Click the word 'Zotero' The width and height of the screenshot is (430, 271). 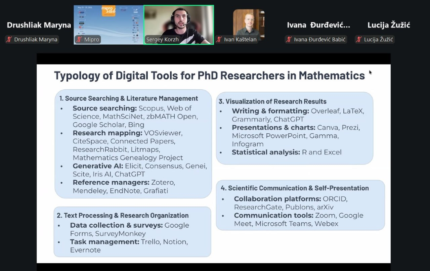tap(163, 183)
